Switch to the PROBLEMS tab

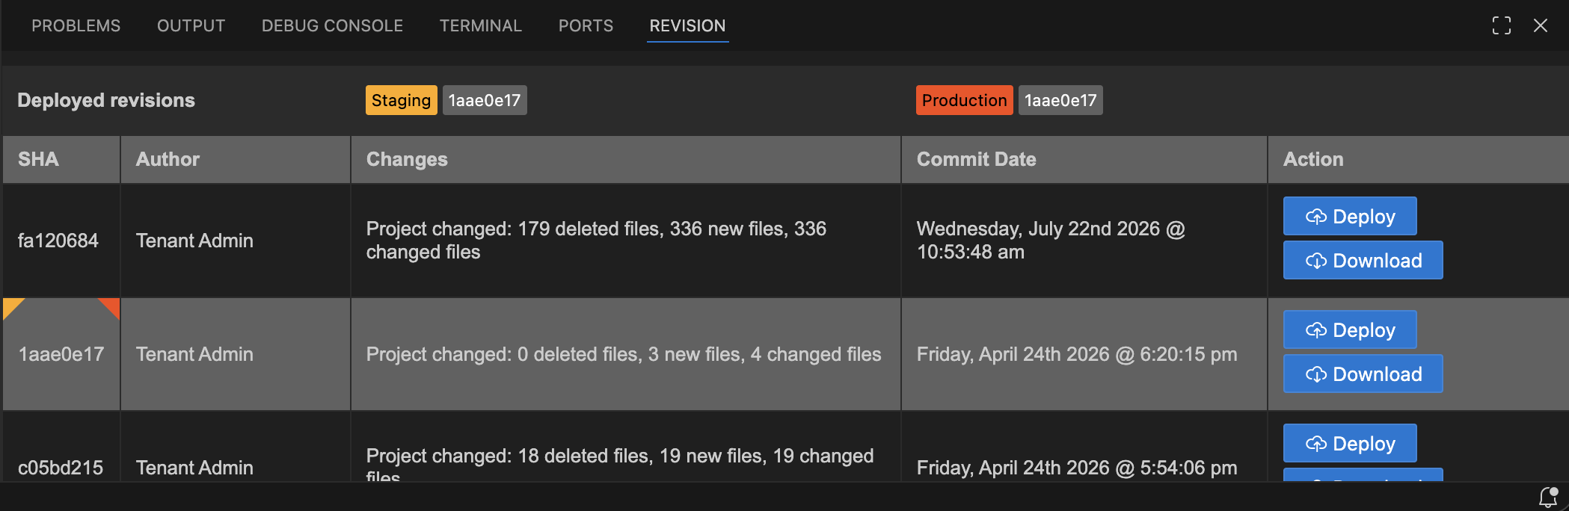pyautogui.click(x=76, y=25)
